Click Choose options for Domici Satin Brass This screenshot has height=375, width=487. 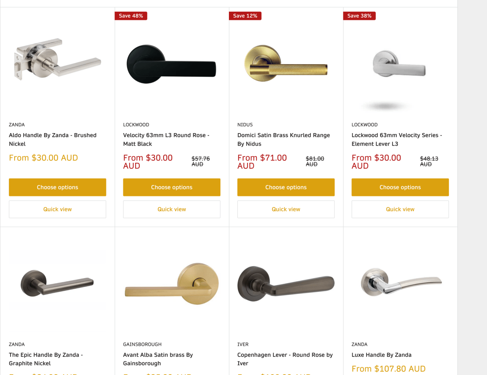point(286,187)
